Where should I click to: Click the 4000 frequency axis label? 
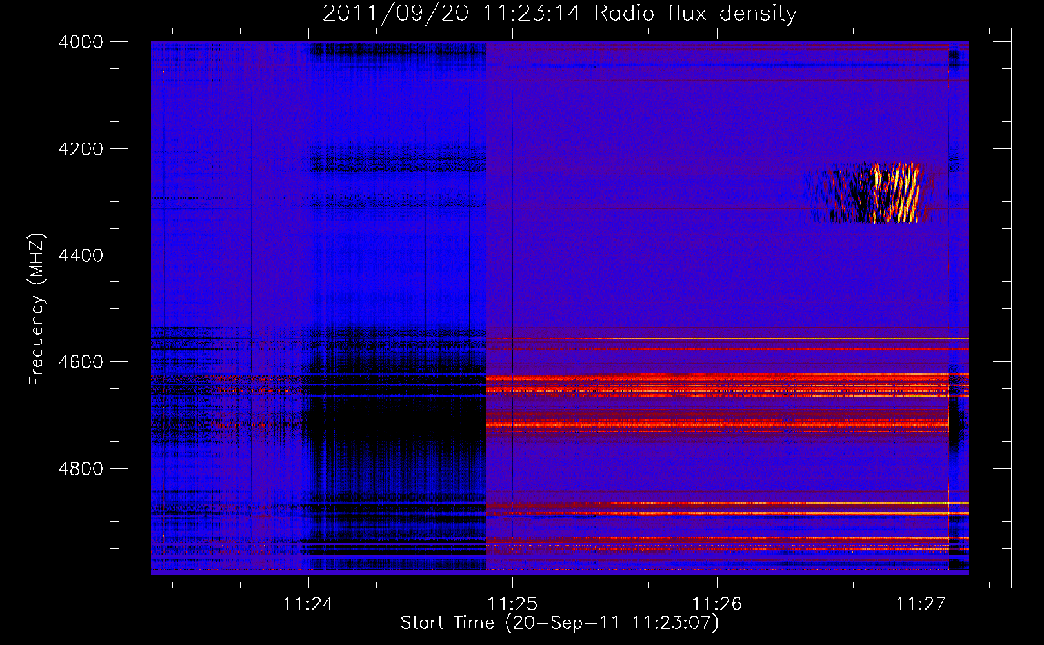[x=81, y=42]
